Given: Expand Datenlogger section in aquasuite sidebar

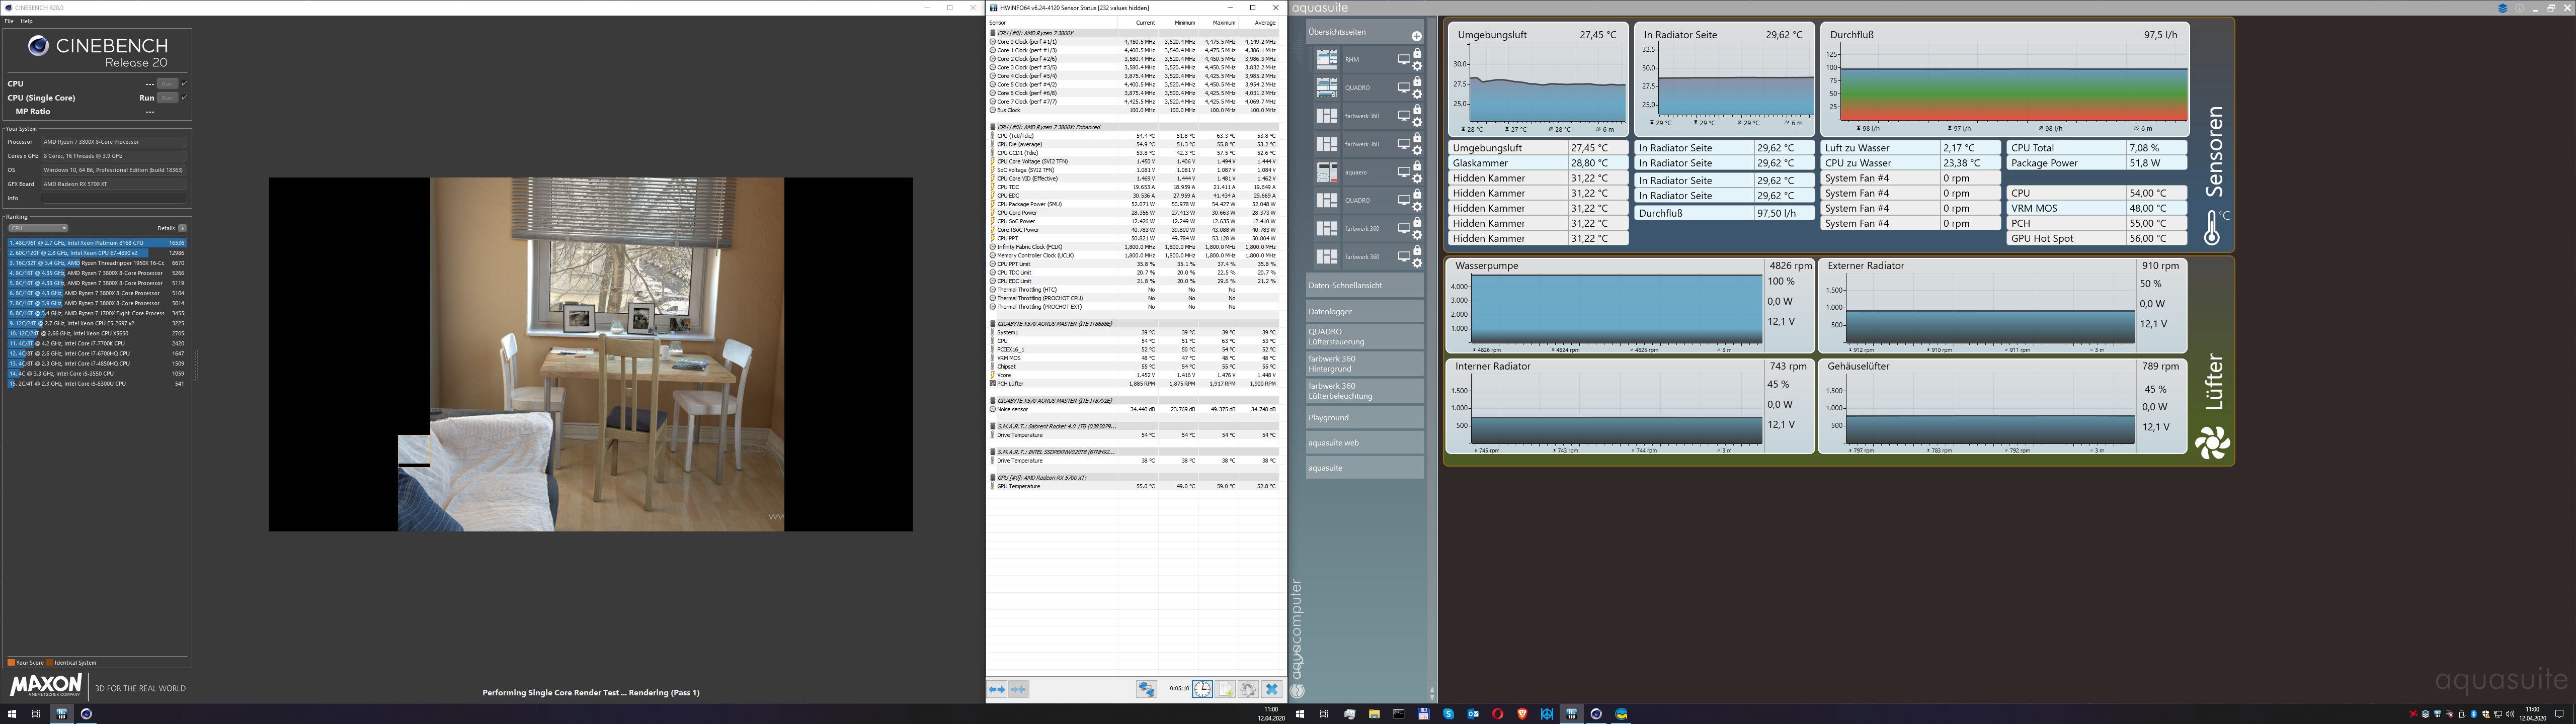Looking at the screenshot, I should [x=1364, y=311].
